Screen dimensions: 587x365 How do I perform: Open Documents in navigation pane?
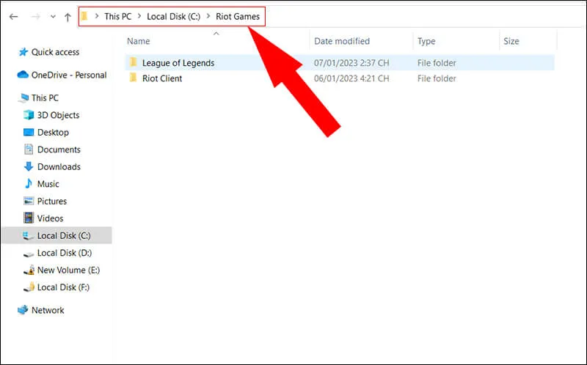coord(59,150)
